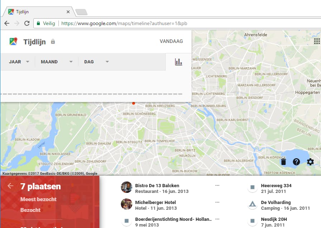Screen dimensions: 321x228
Task: Open the Google apps grid icon
Action: coord(317,41)
